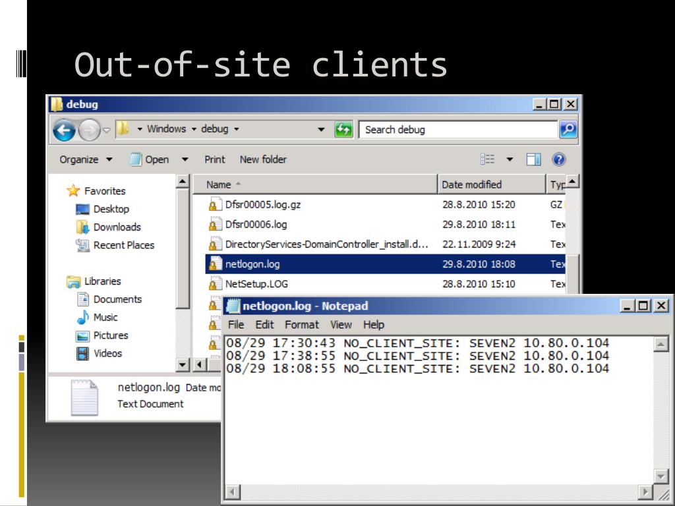This screenshot has width=675, height=506.
Task: Click the blue search magnifier icon
Action: (568, 129)
